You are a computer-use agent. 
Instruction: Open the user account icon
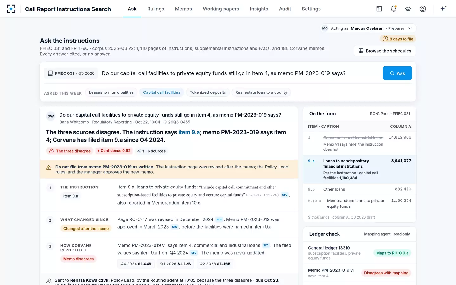(423, 9)
